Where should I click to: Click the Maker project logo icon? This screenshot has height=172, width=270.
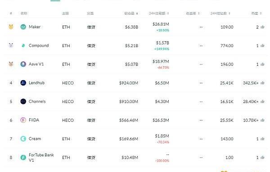point(23,27)
